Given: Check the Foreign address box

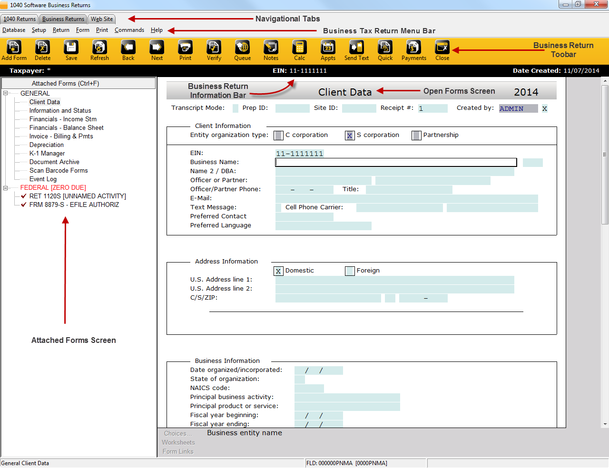Looking at the screenshot, I should coord(350,271).
